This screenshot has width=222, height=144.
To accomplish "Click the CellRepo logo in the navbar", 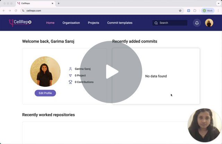I will (x=20, y=22).
